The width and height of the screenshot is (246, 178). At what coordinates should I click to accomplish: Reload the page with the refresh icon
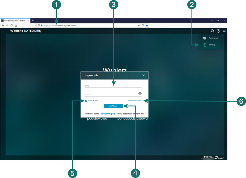tap(11, 25)
